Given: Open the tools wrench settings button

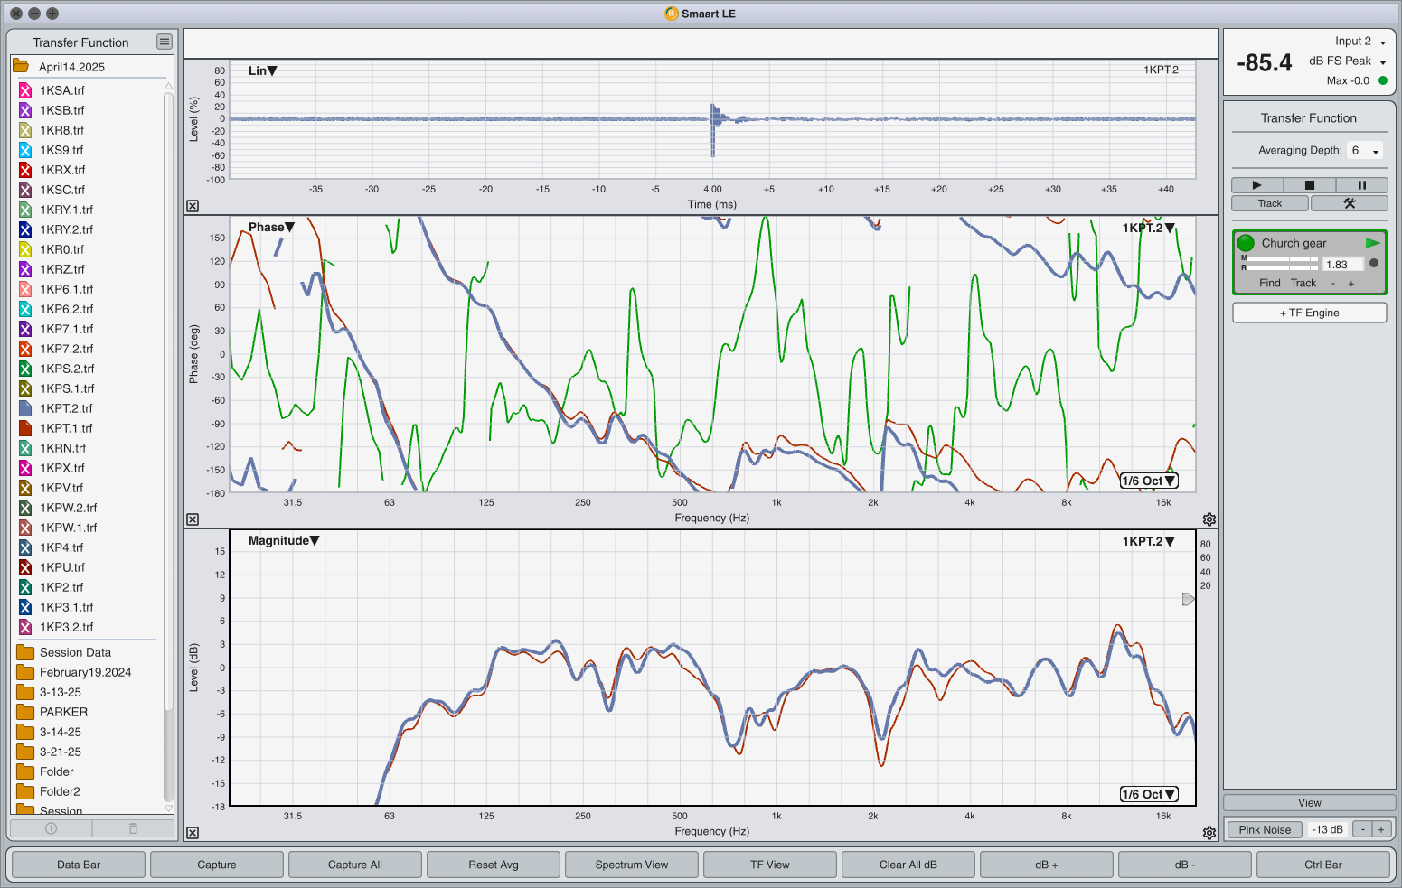Looking at the screenshot, I should tap(1349, 203).
